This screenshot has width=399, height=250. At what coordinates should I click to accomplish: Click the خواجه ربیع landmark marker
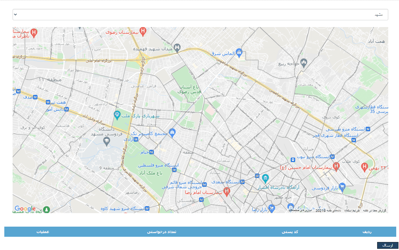(x=304, y=63)
